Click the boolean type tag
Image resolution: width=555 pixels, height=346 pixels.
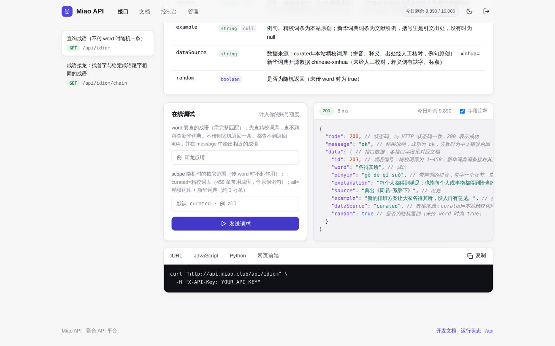230,79
